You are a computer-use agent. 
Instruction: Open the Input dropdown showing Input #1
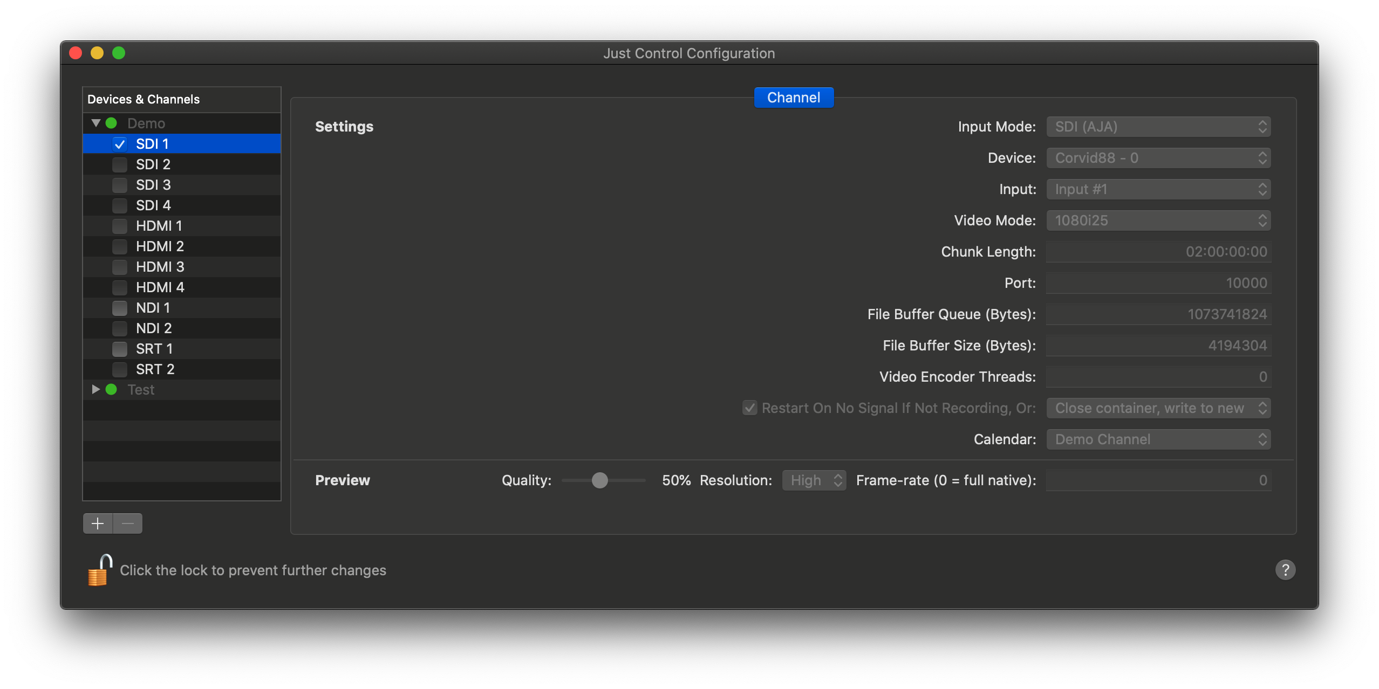click(x=1158, y=189)
